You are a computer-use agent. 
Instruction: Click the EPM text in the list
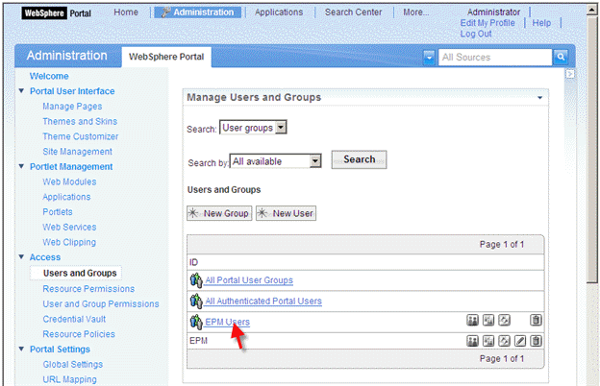pos(198,341)
